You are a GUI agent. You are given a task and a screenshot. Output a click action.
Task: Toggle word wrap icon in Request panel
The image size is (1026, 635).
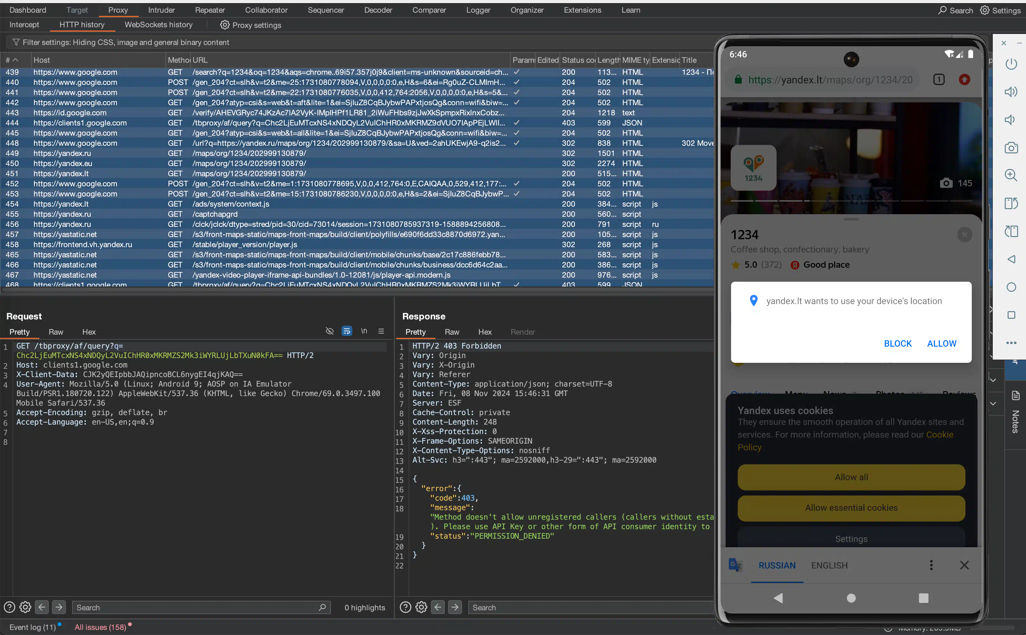[347, 331]
